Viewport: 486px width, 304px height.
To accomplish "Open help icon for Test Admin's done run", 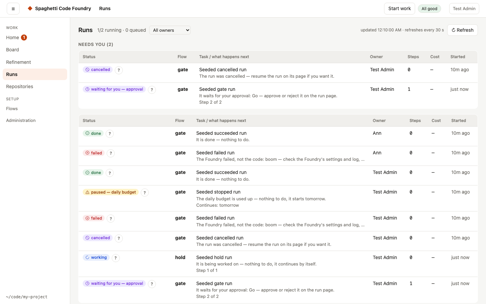I will [x=110, y=173].
